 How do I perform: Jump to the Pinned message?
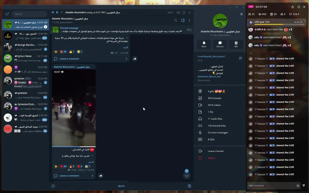click(118, 29)
